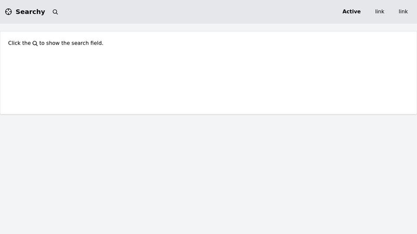Click the word 'show' in the card text
Viewport: 417px width, 234px height.
53,43
